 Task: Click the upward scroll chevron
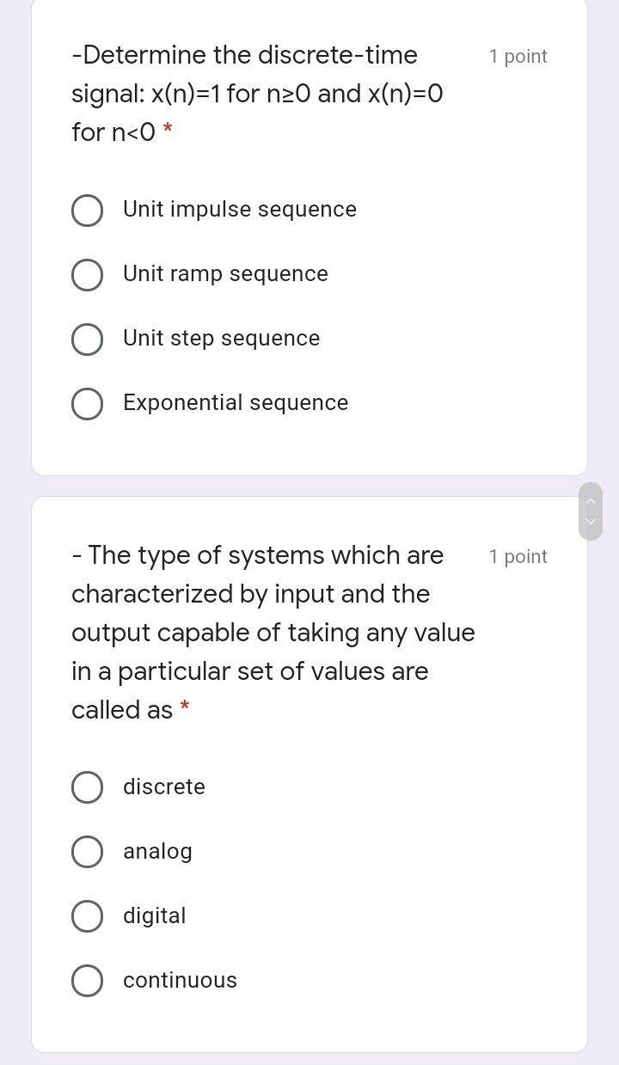(x=591, y=501)
